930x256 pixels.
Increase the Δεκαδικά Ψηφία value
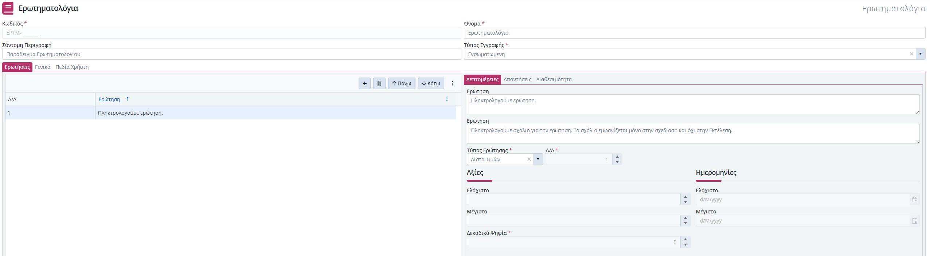[x=685, y=240]
